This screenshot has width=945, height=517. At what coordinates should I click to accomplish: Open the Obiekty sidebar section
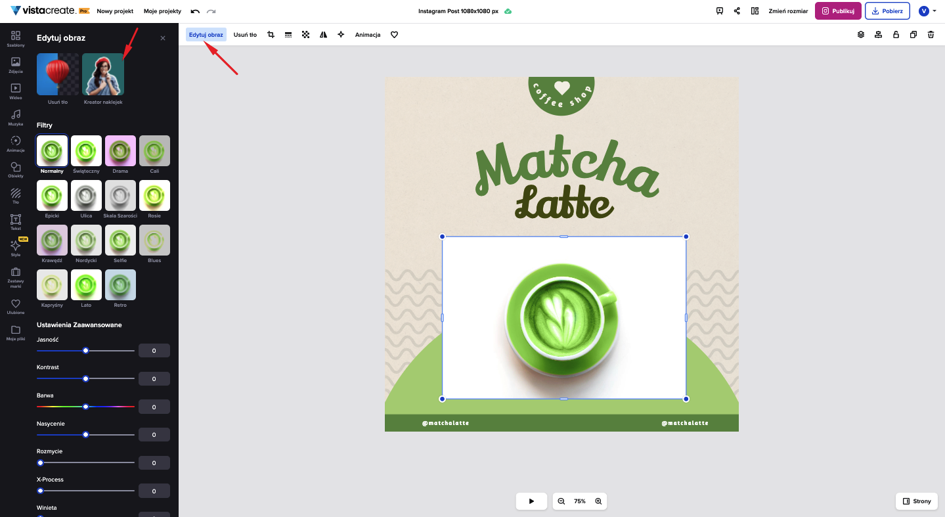coord(16,169)
